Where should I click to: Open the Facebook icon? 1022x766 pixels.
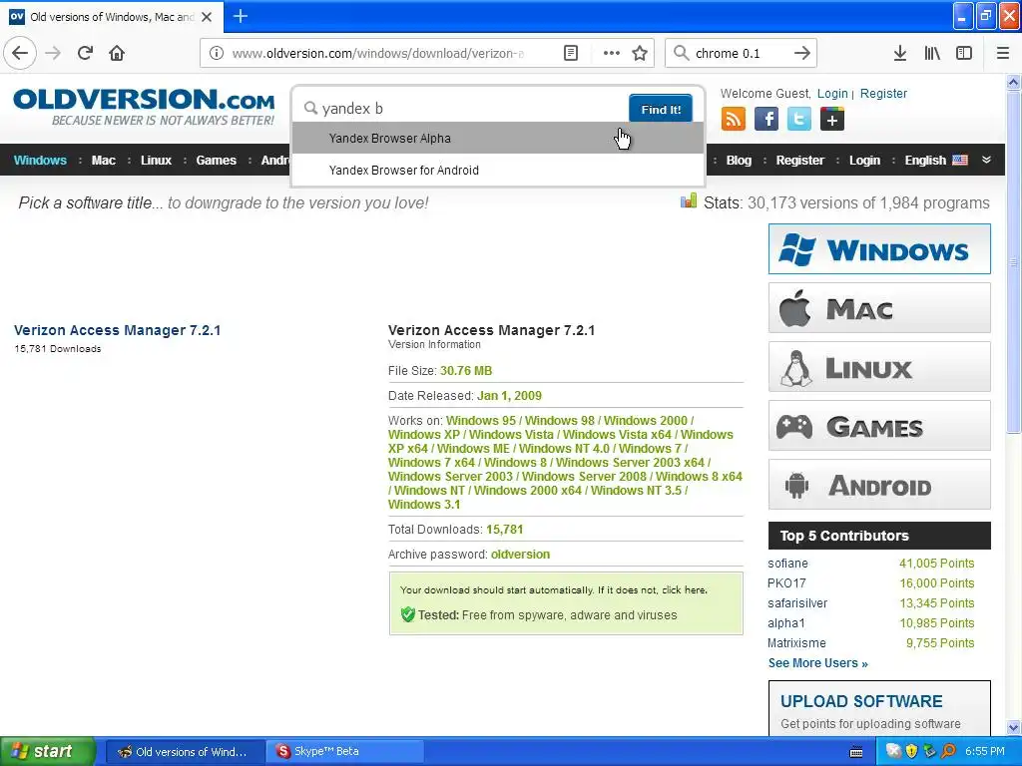766,120
